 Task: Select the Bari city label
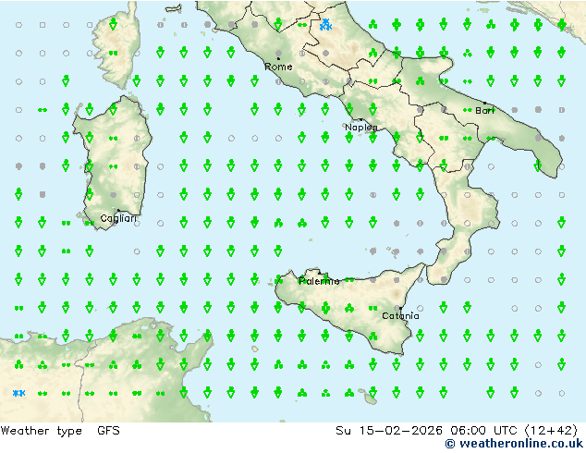point(484,111)
